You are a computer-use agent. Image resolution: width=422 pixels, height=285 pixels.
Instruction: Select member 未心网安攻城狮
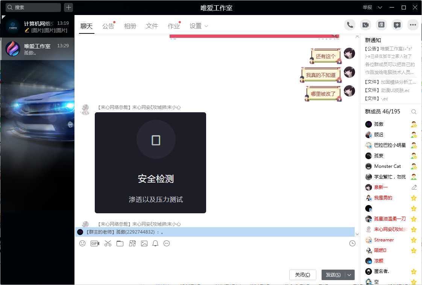391,229
